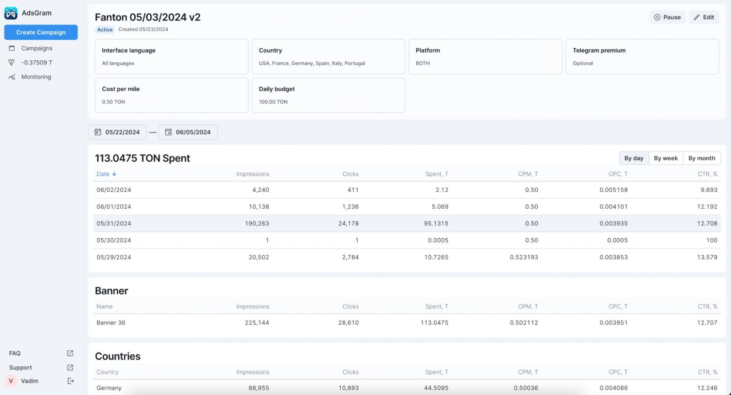Viewport: 731px width, 395px height.
Task: Click the AdsGram logo icon
Action: (11, 13)
